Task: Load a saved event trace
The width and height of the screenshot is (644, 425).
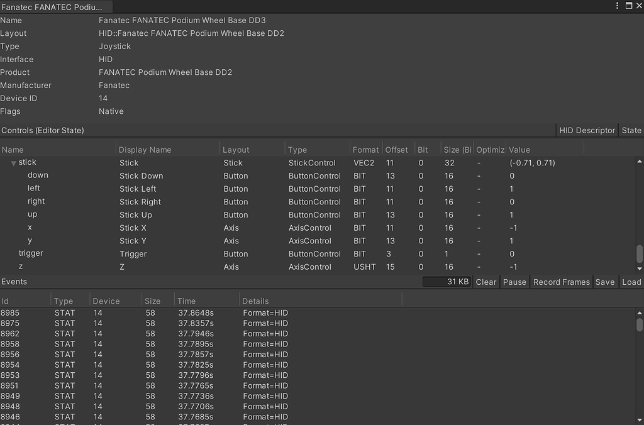Action: pyautogui.click(x=631, y=282)
